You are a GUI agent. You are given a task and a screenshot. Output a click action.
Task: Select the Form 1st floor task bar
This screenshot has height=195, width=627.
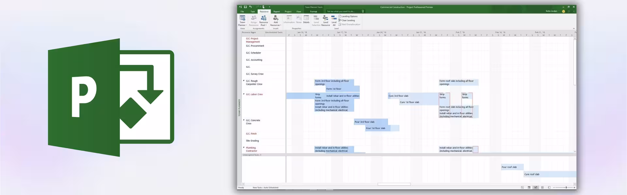pyautogui.click(x=343, y=89)
